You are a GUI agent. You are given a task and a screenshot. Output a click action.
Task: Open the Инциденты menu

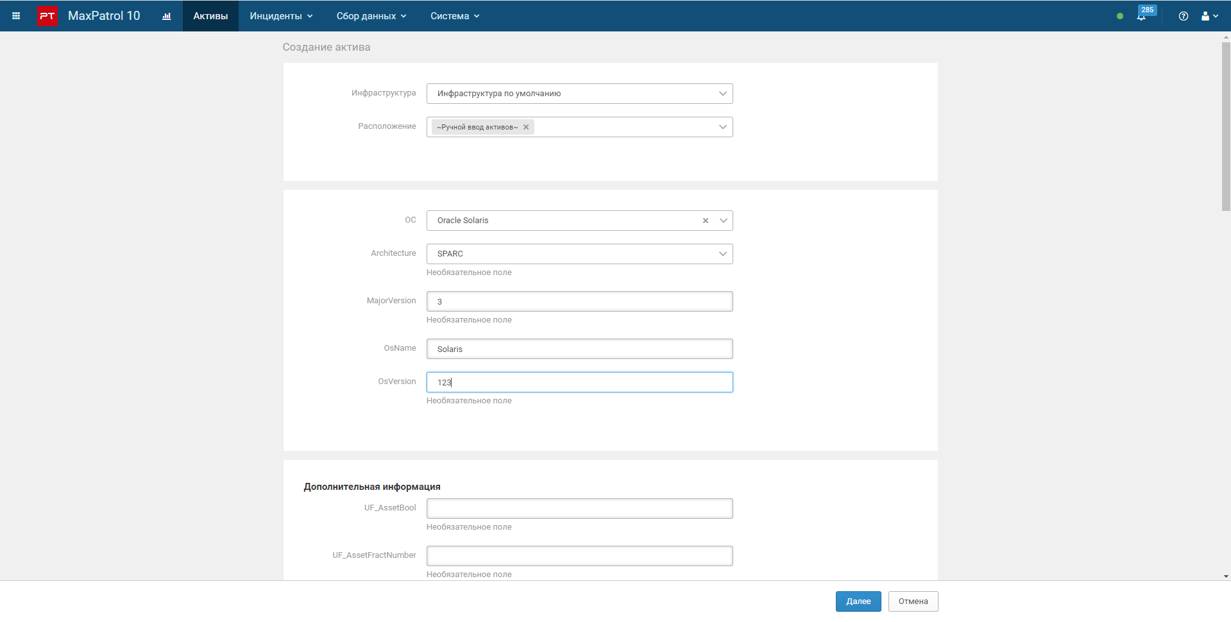tap(281, 16)
